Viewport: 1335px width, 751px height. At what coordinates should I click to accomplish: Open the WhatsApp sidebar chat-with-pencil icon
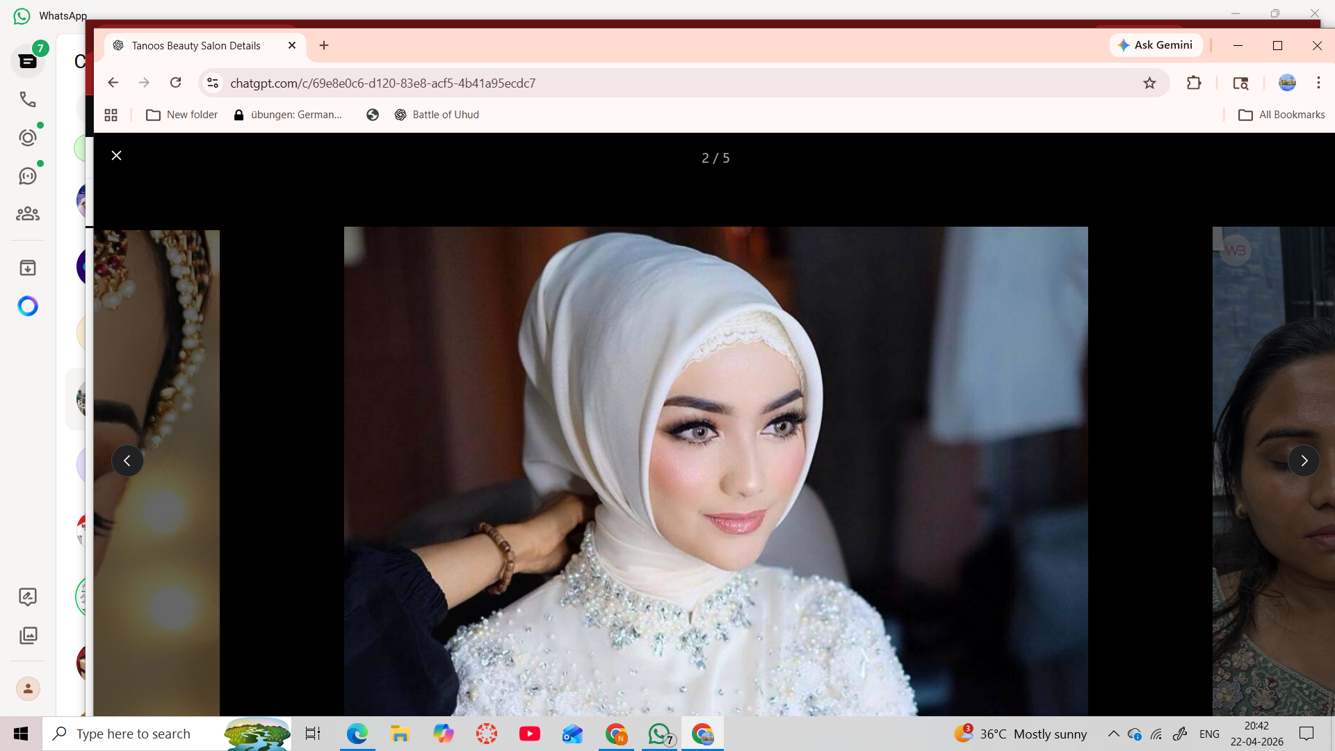pos(28,597)
